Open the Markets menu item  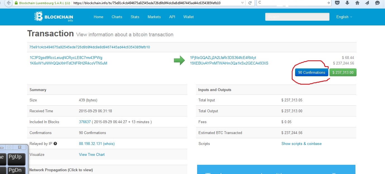pyautogui.click(x=154, y=17)
